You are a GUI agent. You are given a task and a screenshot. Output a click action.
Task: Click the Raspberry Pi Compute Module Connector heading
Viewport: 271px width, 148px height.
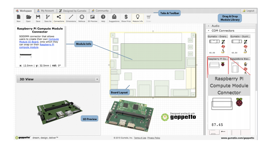pos(40,30)
